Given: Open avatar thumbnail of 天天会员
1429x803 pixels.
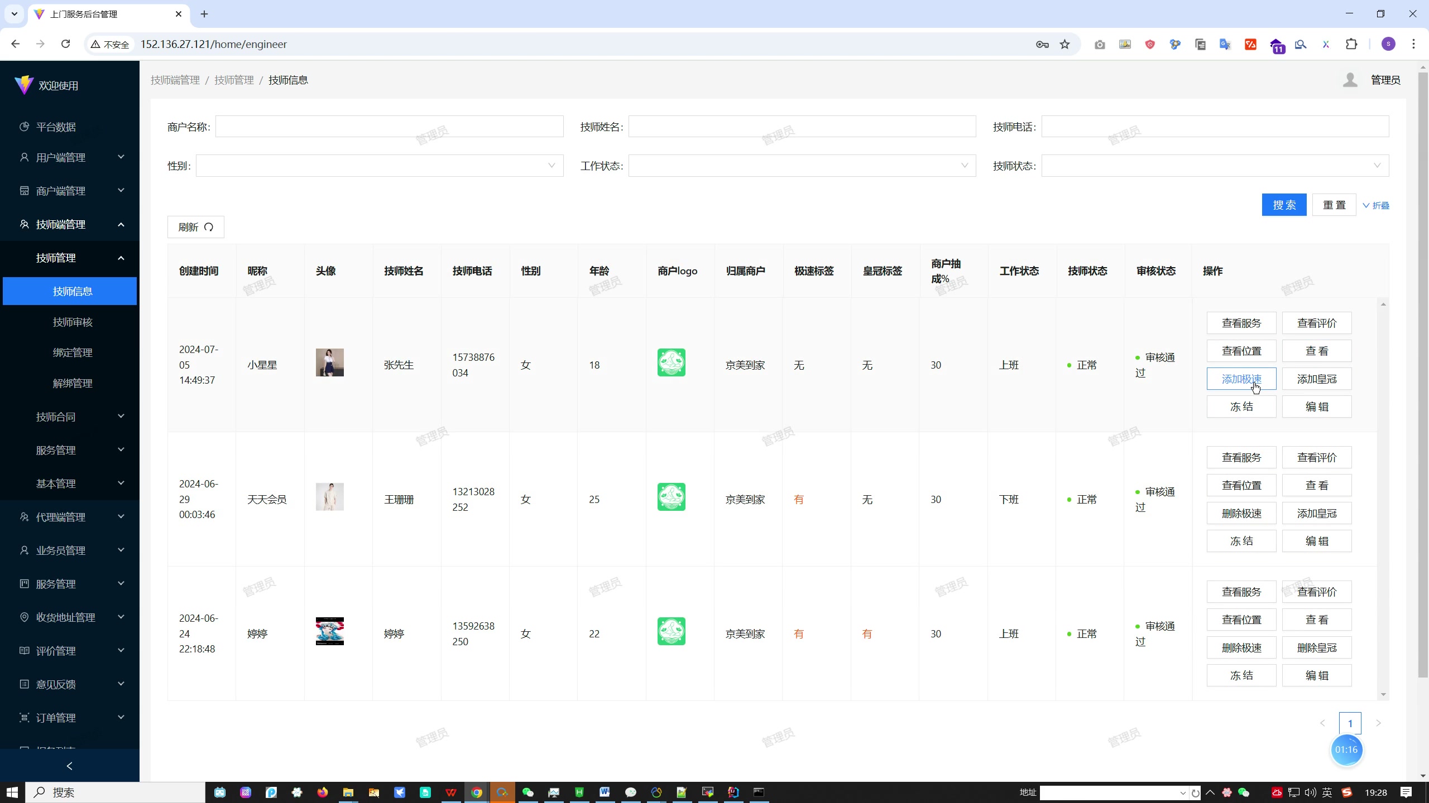Looking at the screenshot, I should tap(330, 497).
